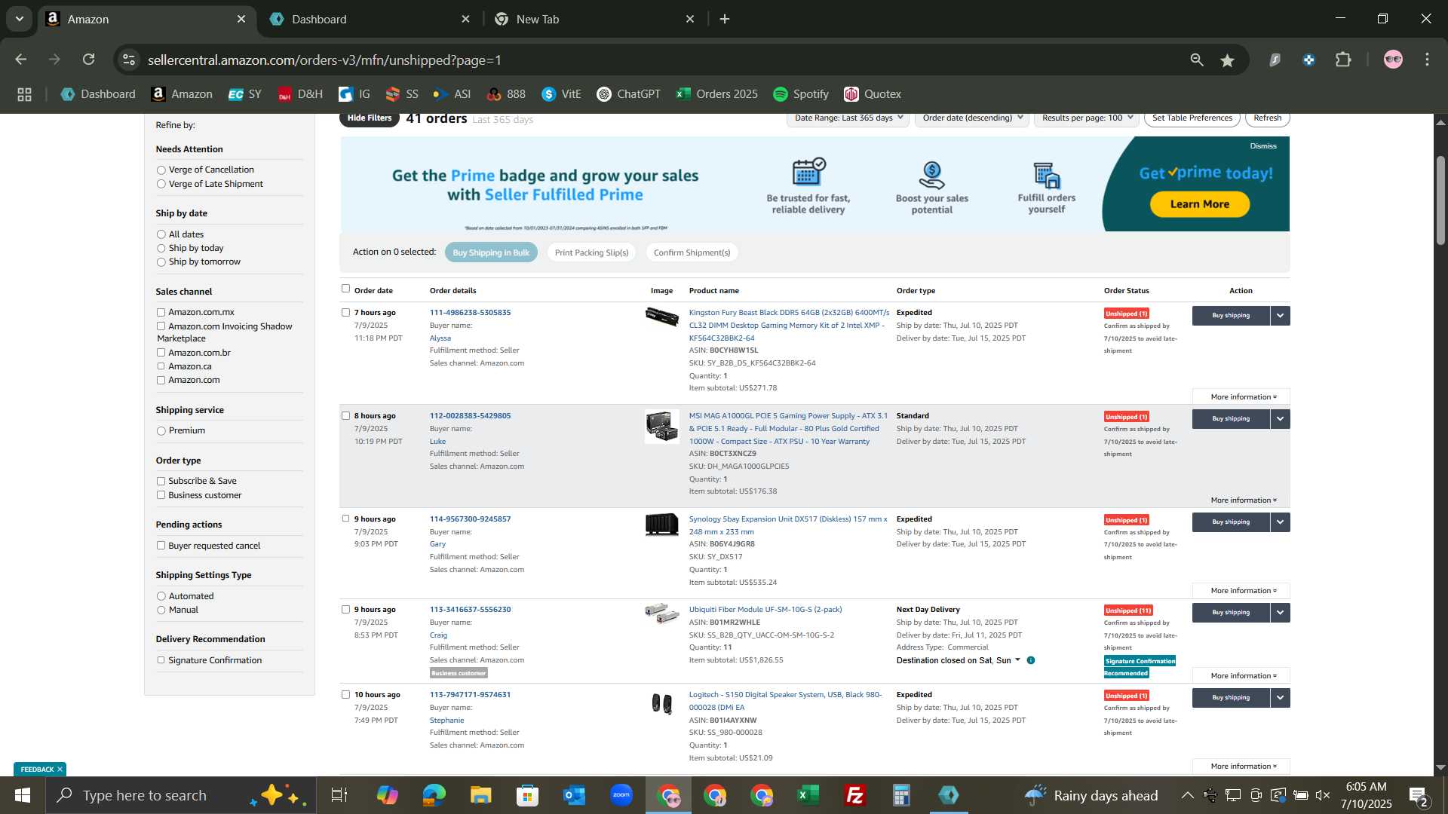Open the Results per page dropdown
The width and height of the screenshot is (1448, 814).
click(x=1087, y=118)
